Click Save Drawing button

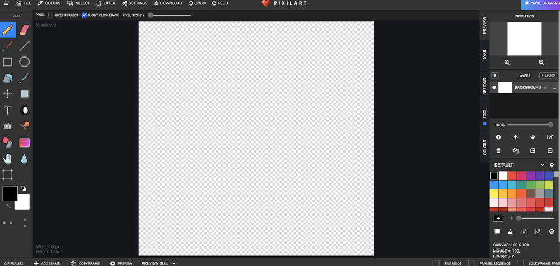coord(541,3)
